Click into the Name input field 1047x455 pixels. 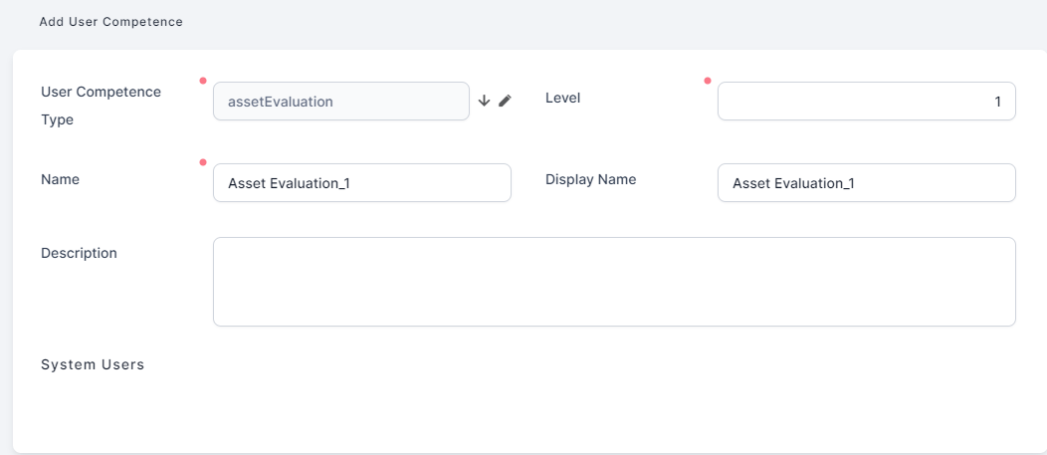361,183
